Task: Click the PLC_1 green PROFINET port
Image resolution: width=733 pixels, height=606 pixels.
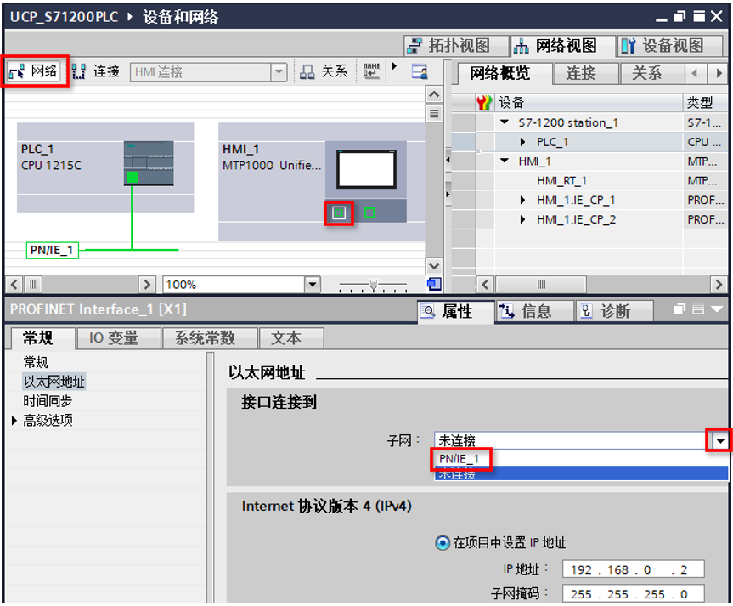Action: (133, 177)
